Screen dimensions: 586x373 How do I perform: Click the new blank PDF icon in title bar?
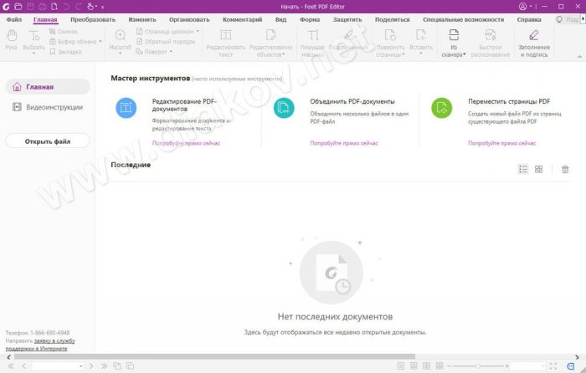click(x=54, y=7)
